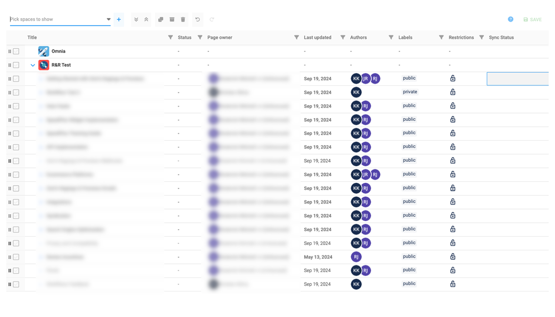The width and height of the screenshot is (555, 317).
Task: Grab the drag handle of the Omnia row
Action: (9, 52)
